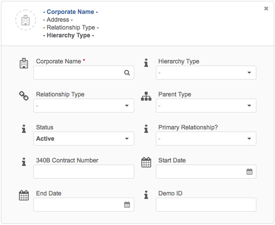The height and width of the screenshot is (225, 275).
Task: Expand the Primary Relationship? dropdown
Action: coord(206,139)
